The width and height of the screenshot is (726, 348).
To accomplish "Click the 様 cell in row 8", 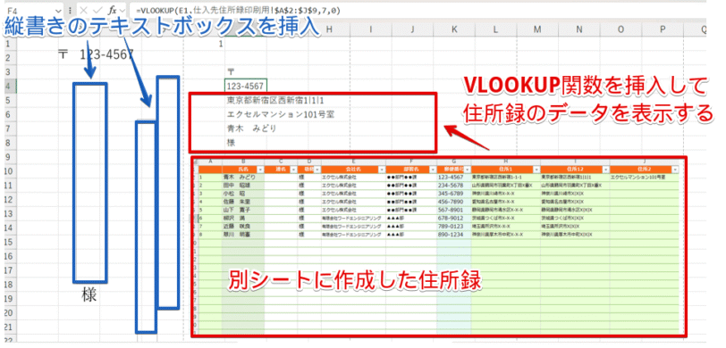I will (x=231, y=143).
